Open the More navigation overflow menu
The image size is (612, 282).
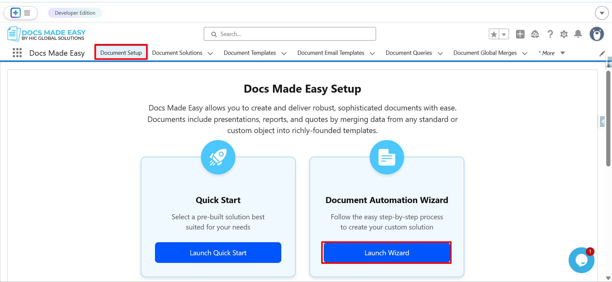[551, 53]
